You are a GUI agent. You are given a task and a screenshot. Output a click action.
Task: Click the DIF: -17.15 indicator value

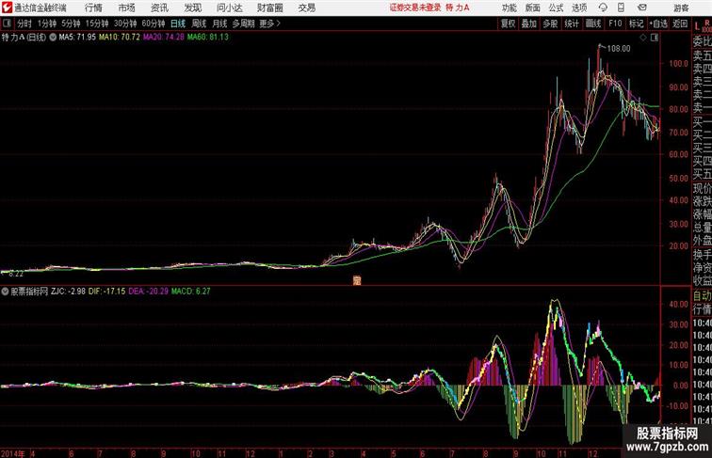[x=106, y=292]
